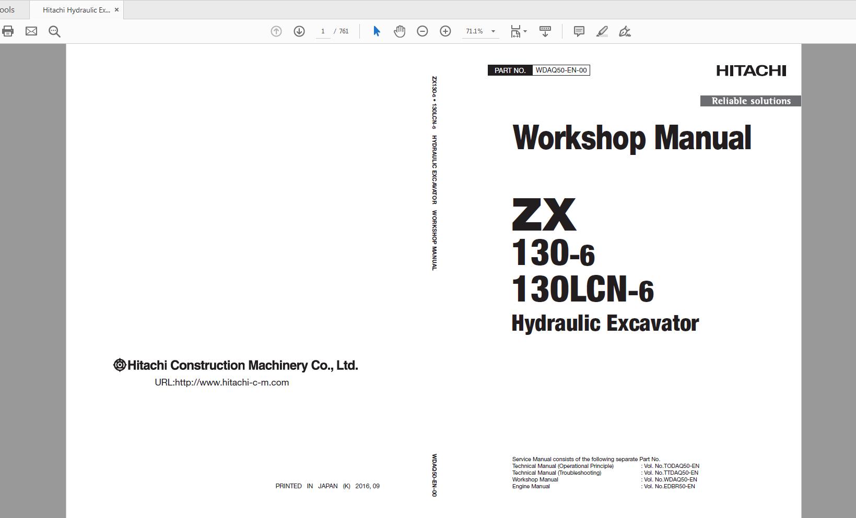Go to previous page arrow

pyautogui.click(x=276, y=31)
